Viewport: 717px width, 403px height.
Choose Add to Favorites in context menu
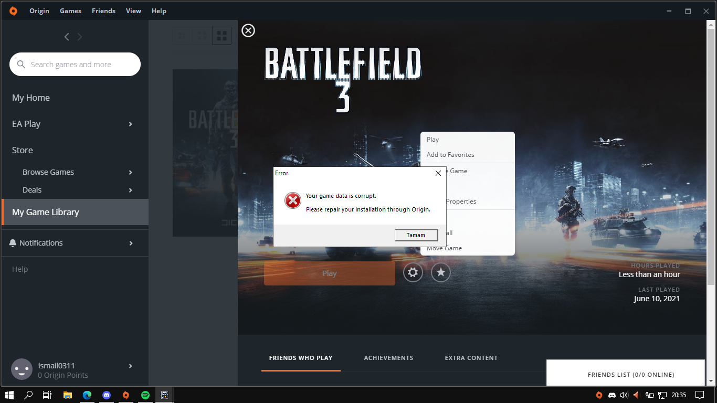(468, 155)
